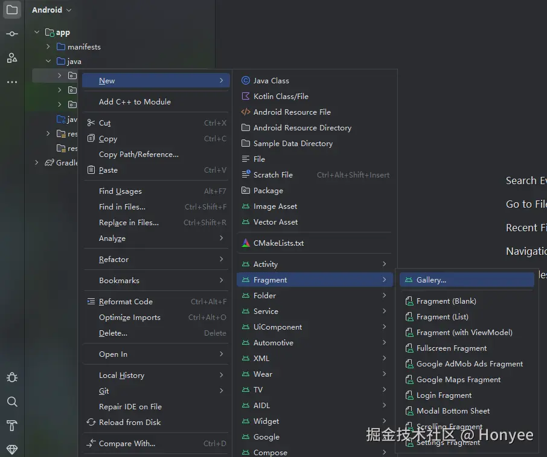Open the Debug bug icon in sidebar
The image size is (547, 457).
coord(12,377)
